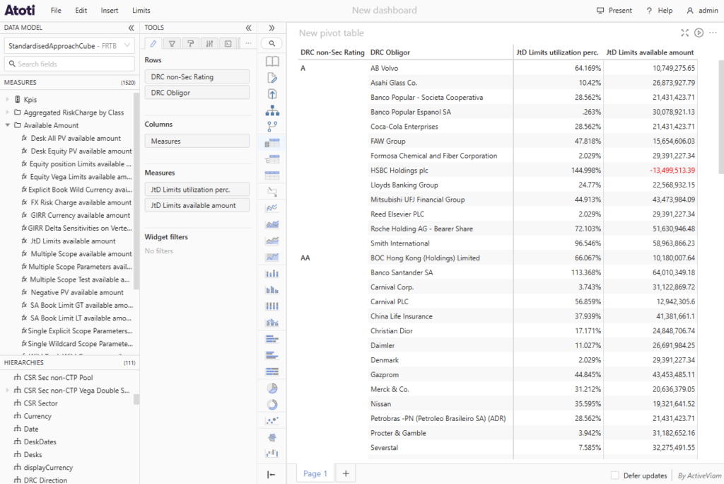Select the highlighted pivot table widget icon

click(x=272, y=143)
